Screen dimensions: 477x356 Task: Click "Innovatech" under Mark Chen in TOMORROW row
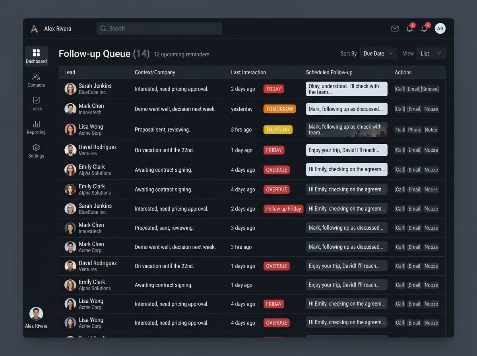click(90, 112)
